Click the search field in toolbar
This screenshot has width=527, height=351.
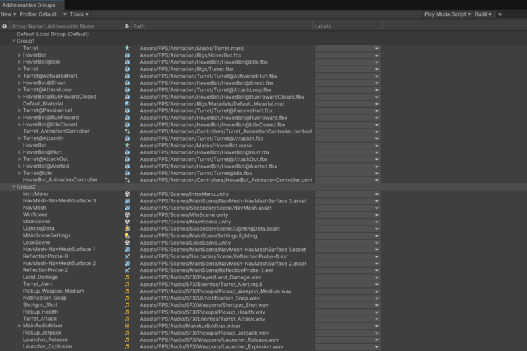(x=512, y=14)
